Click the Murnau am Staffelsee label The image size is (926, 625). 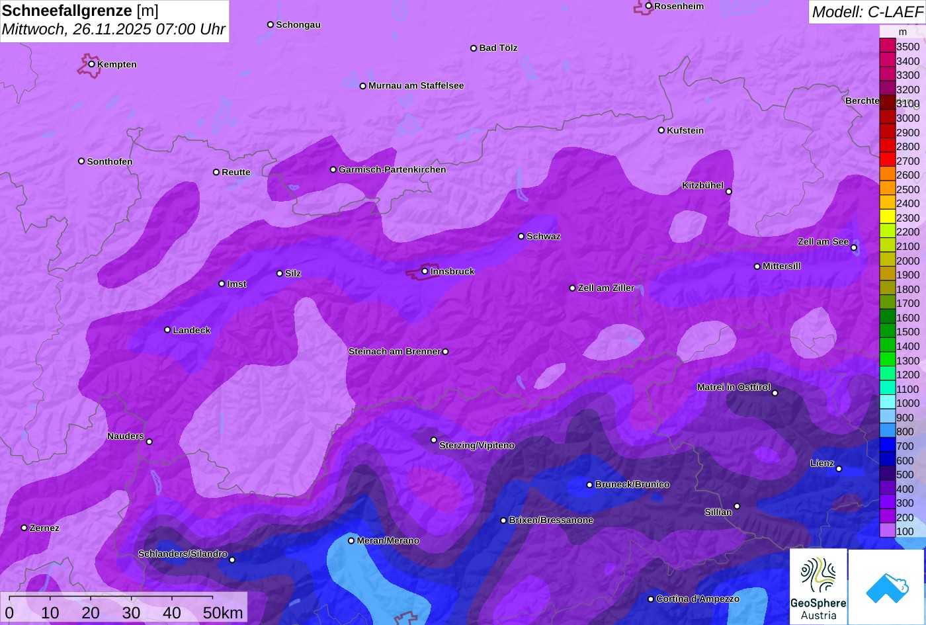point(416,86)
